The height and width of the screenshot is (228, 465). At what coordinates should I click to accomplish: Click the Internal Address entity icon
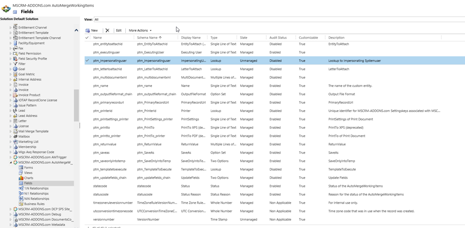tap(15, 80)
